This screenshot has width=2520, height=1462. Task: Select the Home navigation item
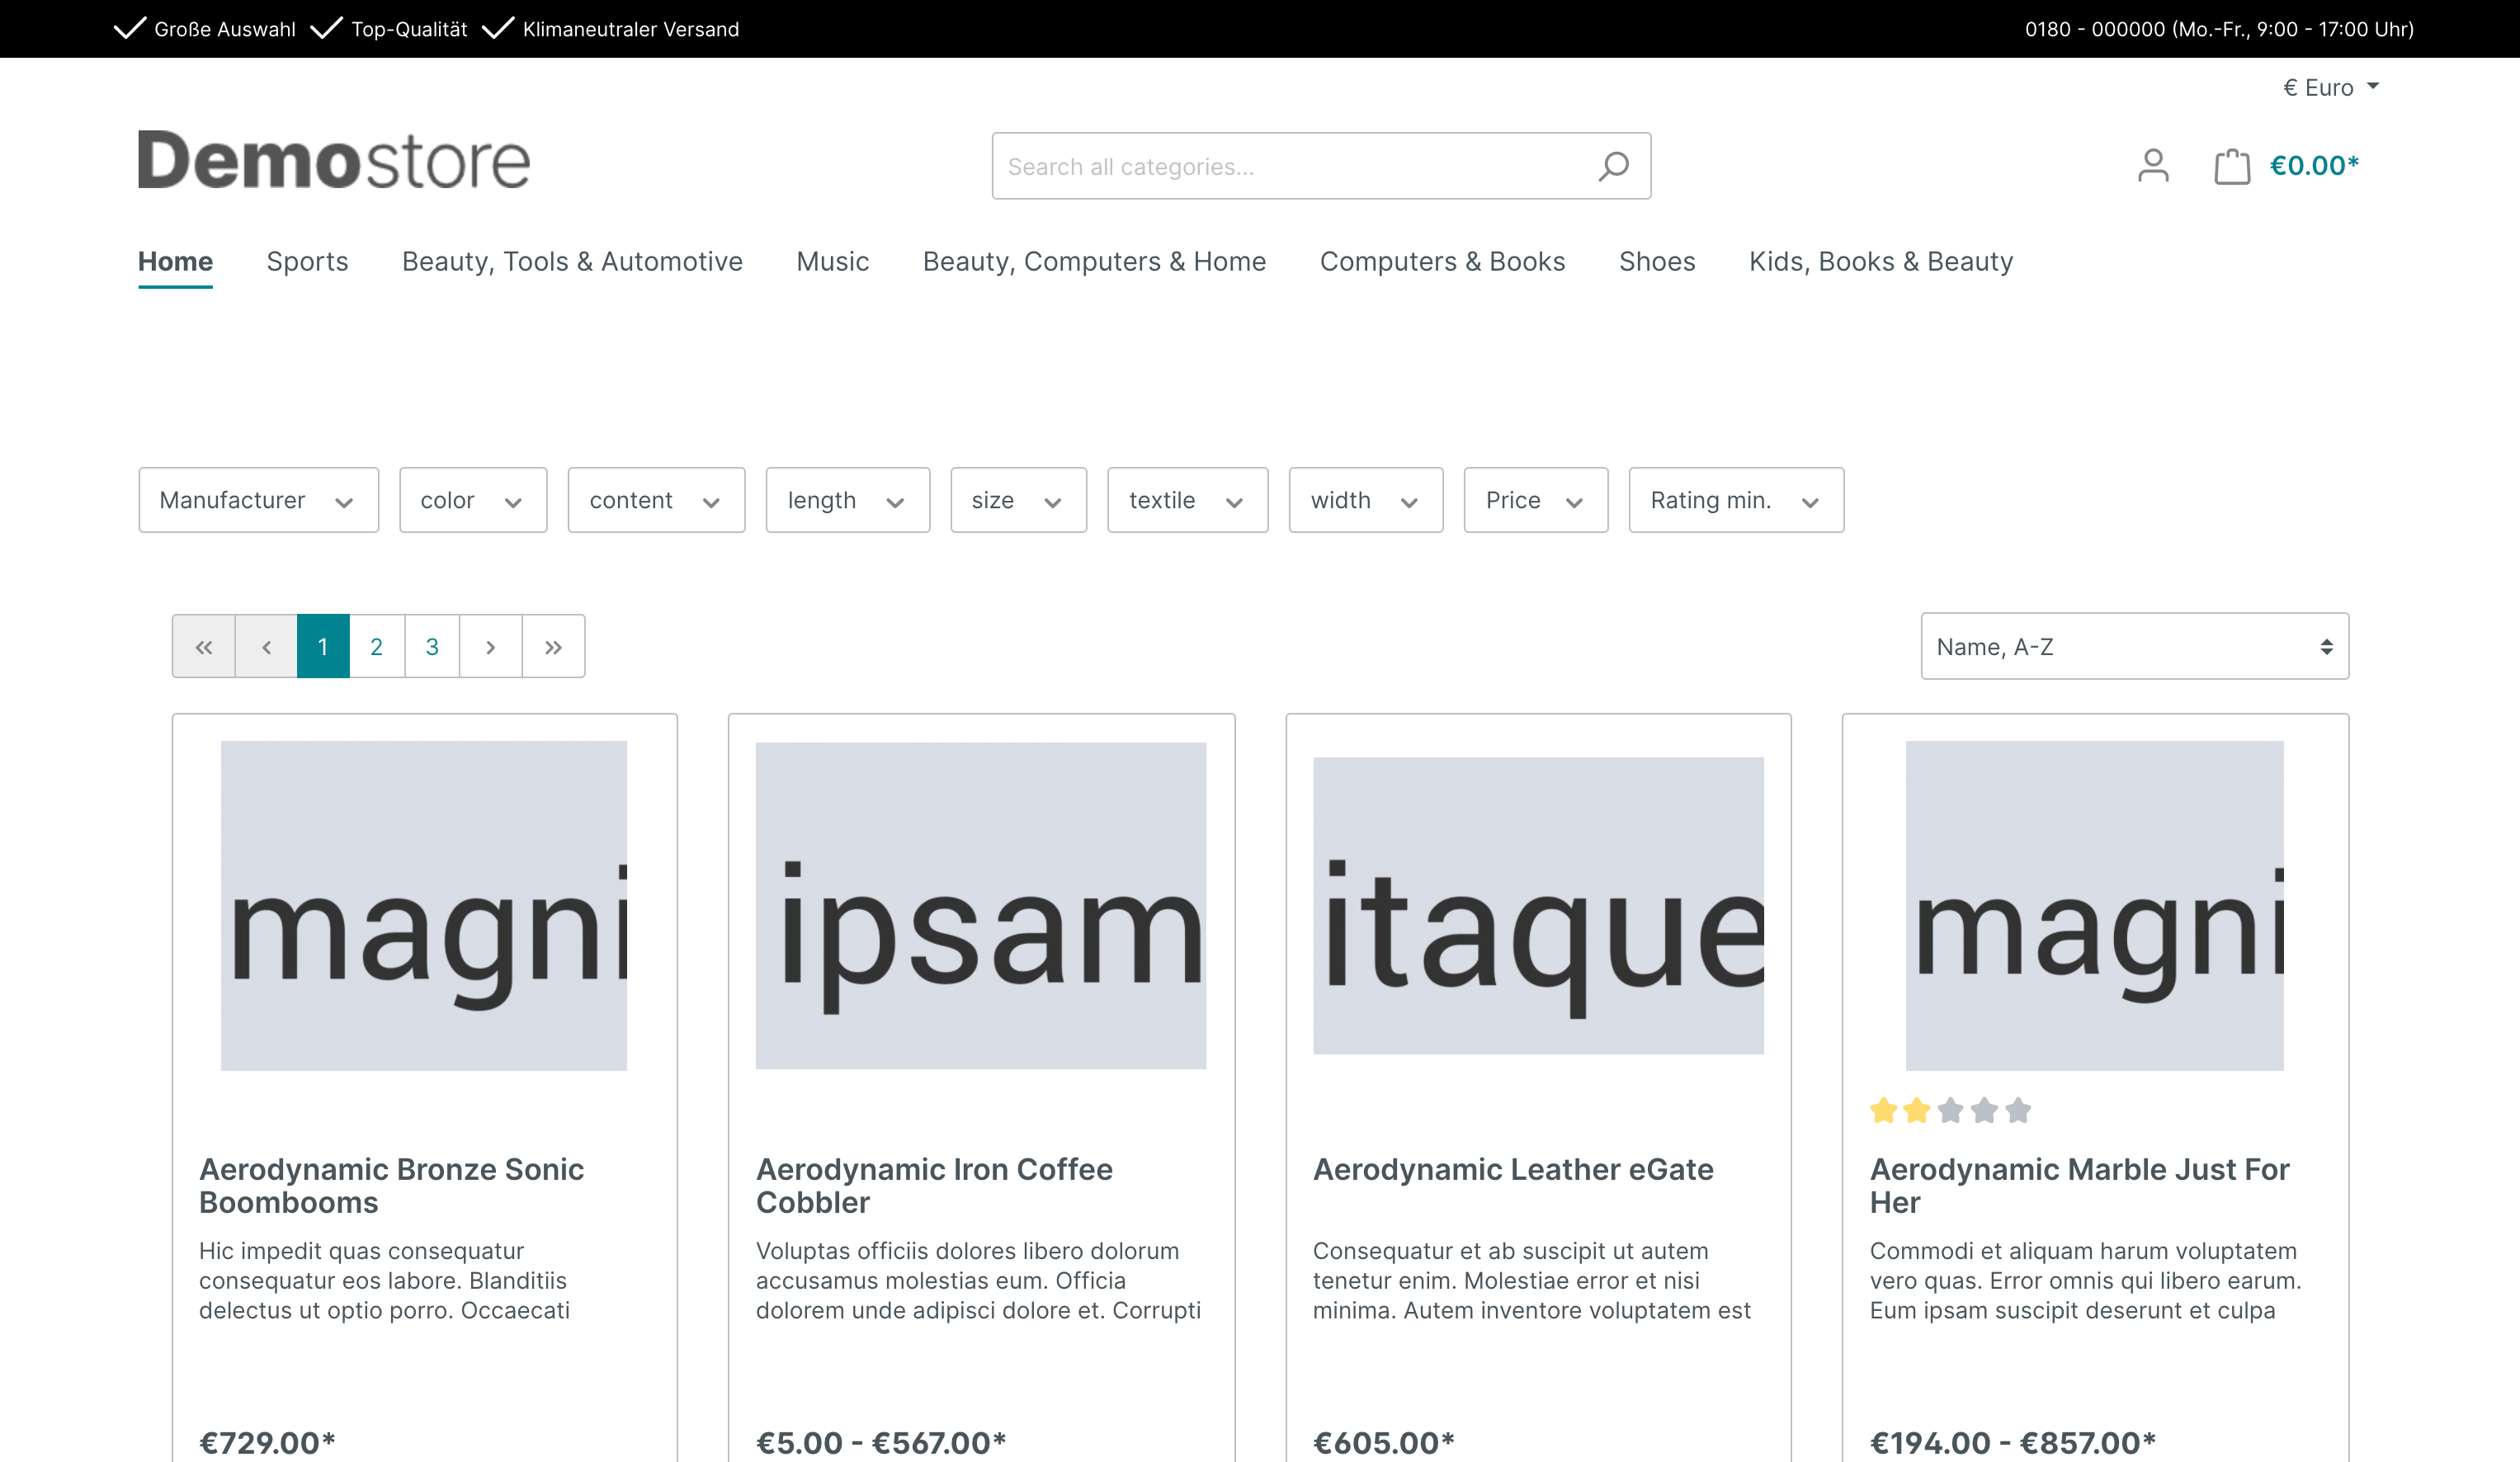click(x=175, y=262)
